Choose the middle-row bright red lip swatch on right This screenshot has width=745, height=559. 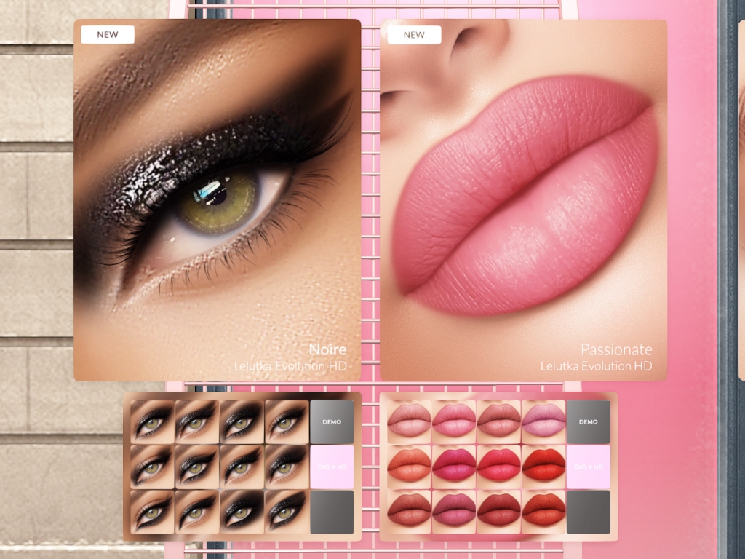point(543,467)
